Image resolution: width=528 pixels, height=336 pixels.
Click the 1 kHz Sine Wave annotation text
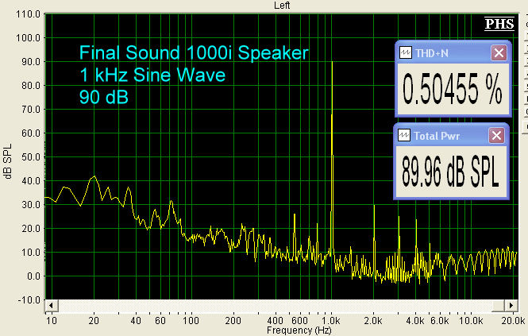(152, 75)
